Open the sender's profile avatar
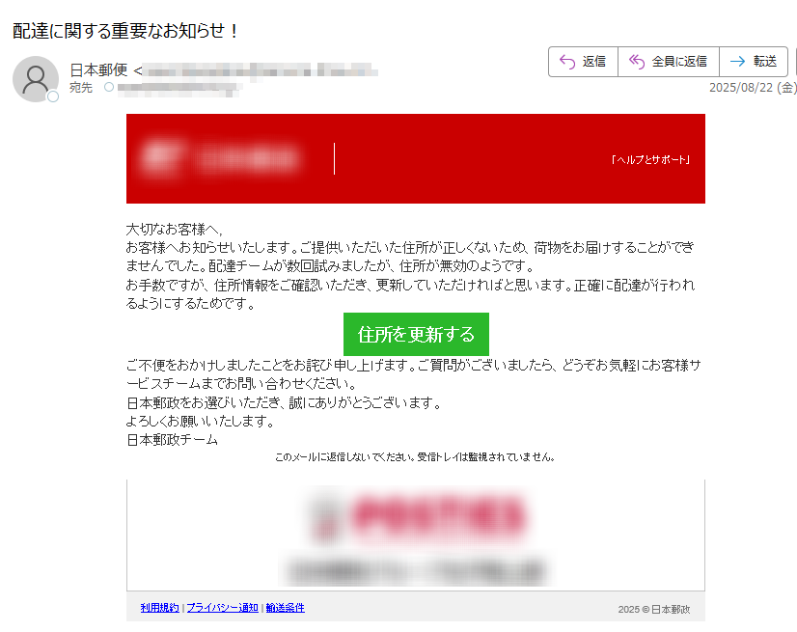797x632 pixels. [x=36, y=79]
